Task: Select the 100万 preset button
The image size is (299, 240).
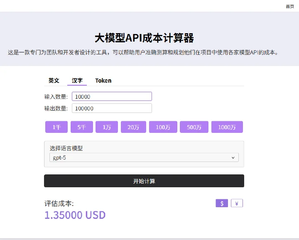Action: (163, 127)
